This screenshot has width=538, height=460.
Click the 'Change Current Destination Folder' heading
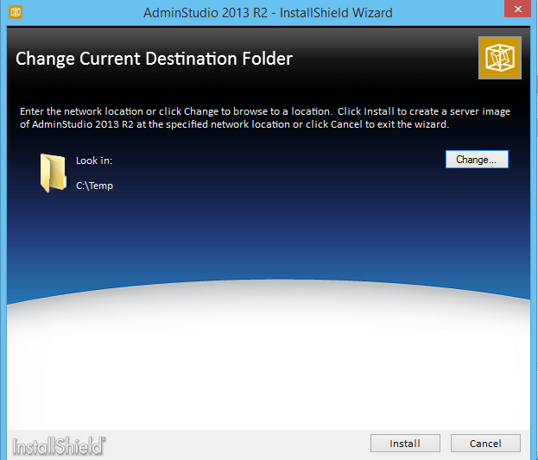[x=154, y=59]
